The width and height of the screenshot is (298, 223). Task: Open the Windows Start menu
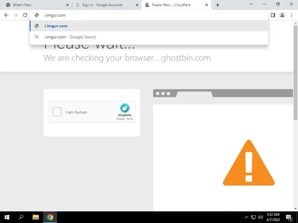[x=7, y=217]
